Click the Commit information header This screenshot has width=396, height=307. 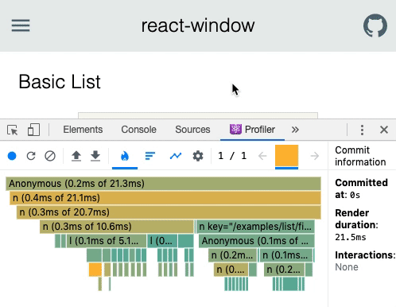[x=360, y=156]
